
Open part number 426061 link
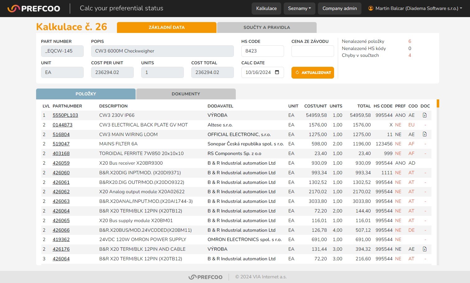click(61, 182)
